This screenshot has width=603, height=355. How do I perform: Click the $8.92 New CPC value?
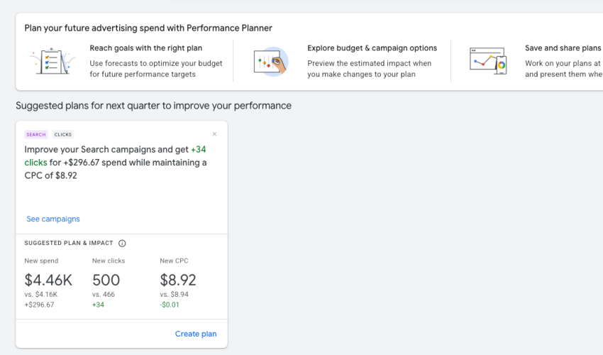[x=178, y=280]
